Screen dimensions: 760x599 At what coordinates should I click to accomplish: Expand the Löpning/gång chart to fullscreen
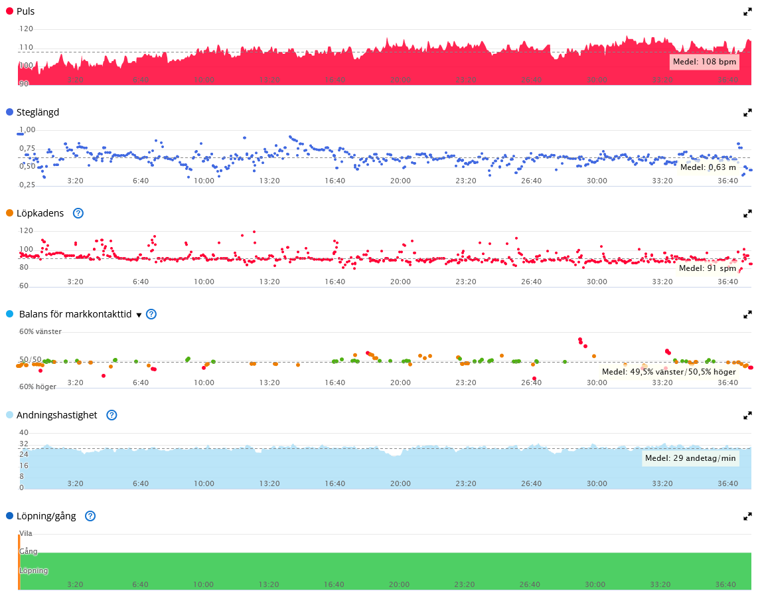[747, 516]
